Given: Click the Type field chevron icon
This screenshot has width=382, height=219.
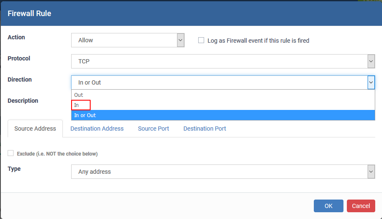Looking at the screenshot, I should [371, 172].
